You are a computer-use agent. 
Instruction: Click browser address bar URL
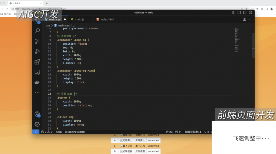coord(43,9)
